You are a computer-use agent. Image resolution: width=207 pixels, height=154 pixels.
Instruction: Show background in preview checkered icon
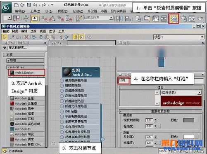[x=53, y=37]
